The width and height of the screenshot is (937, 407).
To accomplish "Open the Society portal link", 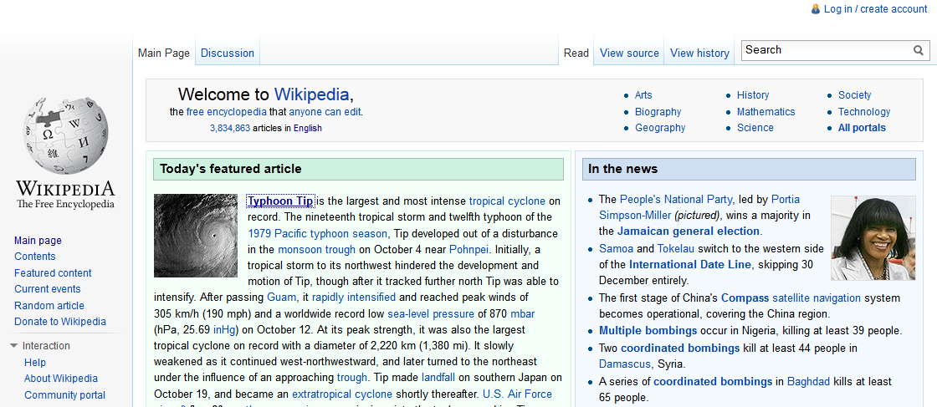I will [854, 95].
